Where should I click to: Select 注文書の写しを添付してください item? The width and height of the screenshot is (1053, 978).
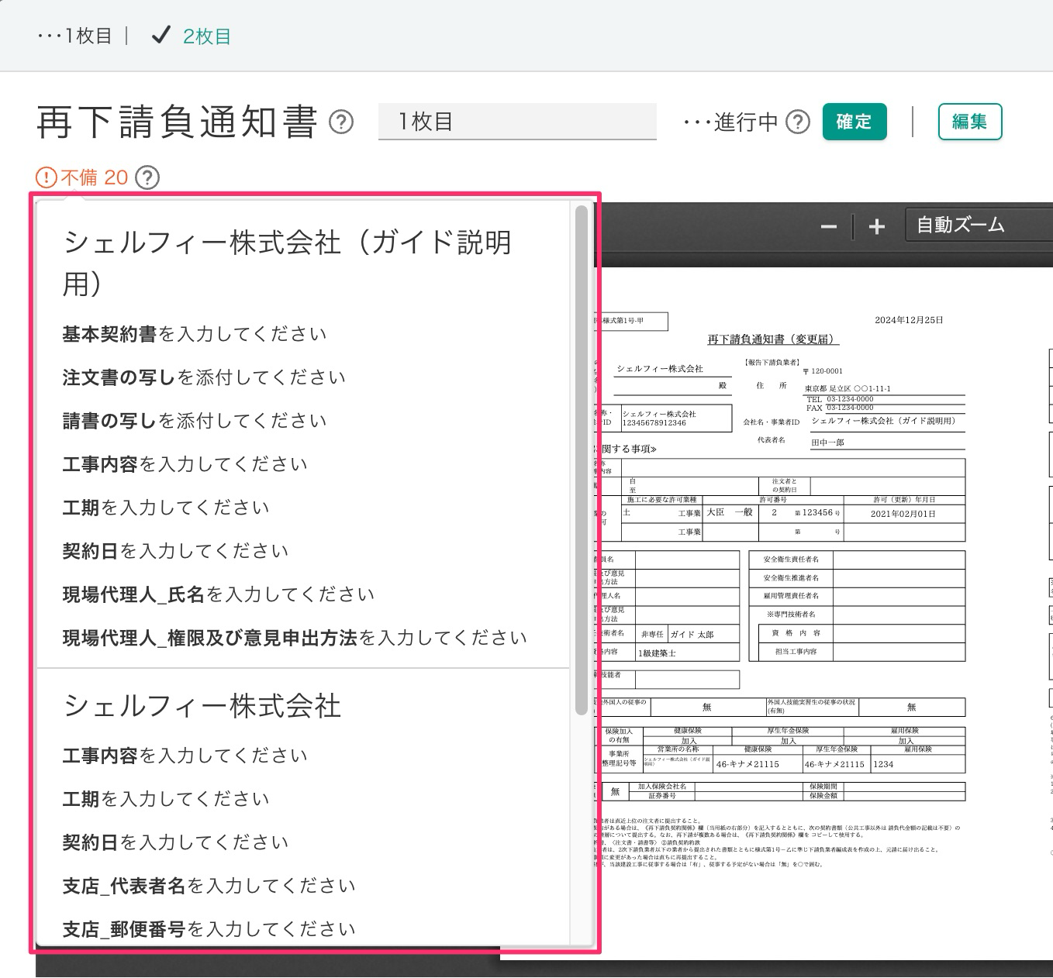pyautogui.click(x=204, y=377)
